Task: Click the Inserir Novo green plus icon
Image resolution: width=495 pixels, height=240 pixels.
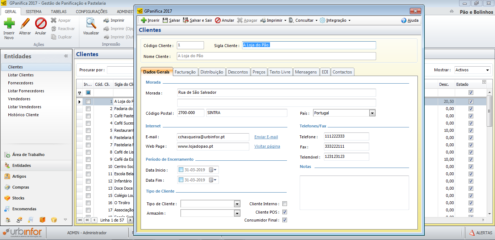Action: (9, 24)
